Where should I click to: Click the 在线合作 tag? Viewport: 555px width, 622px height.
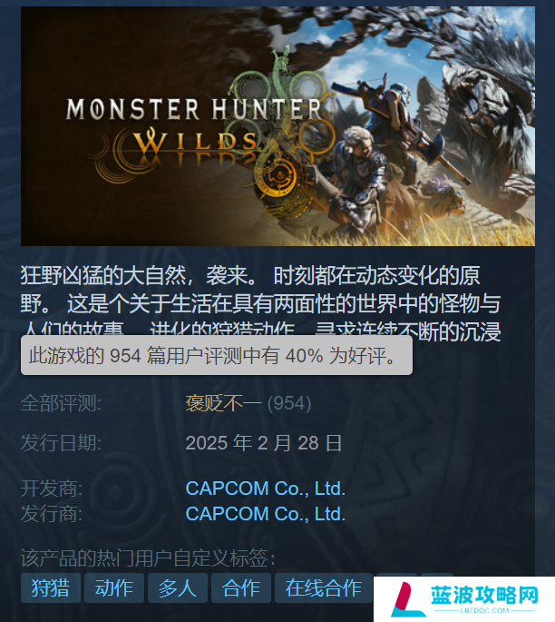(x=323, y=587)
